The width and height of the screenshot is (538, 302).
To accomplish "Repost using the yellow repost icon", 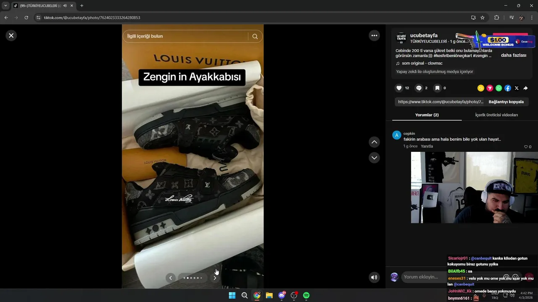I will (x=481, y=88).
